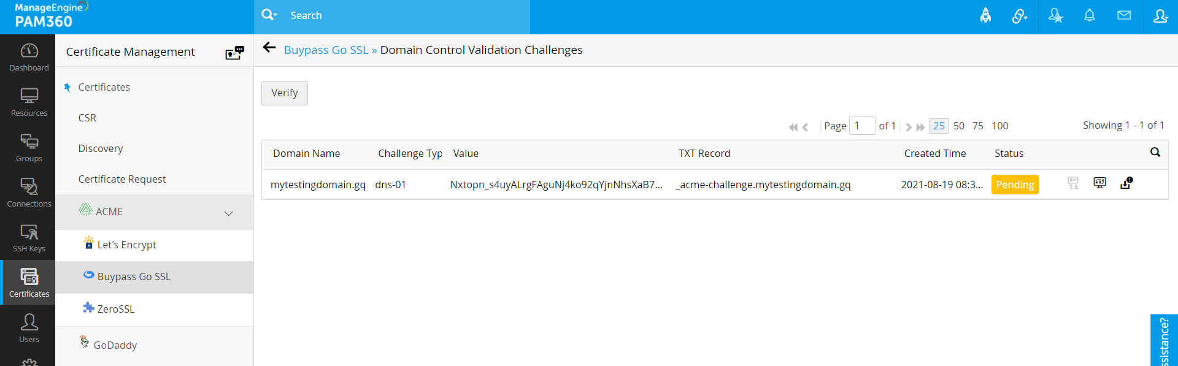
Task: Open Certificate Request menu item
Action: tap(122, 179)
